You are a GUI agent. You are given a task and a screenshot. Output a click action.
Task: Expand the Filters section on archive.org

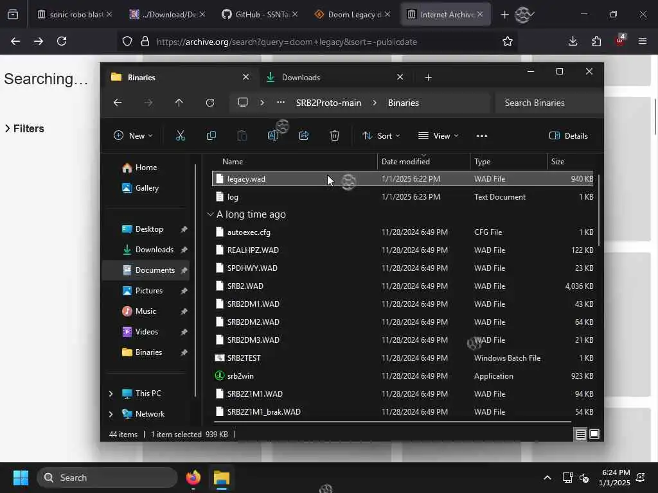pos(24,128)
